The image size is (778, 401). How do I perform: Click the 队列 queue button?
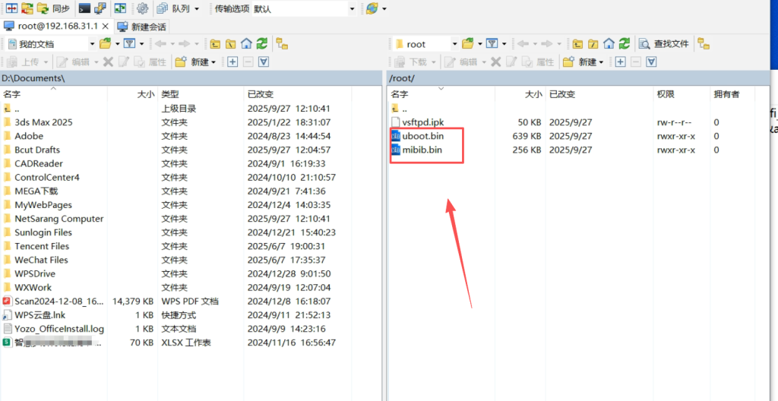point(174,8)
